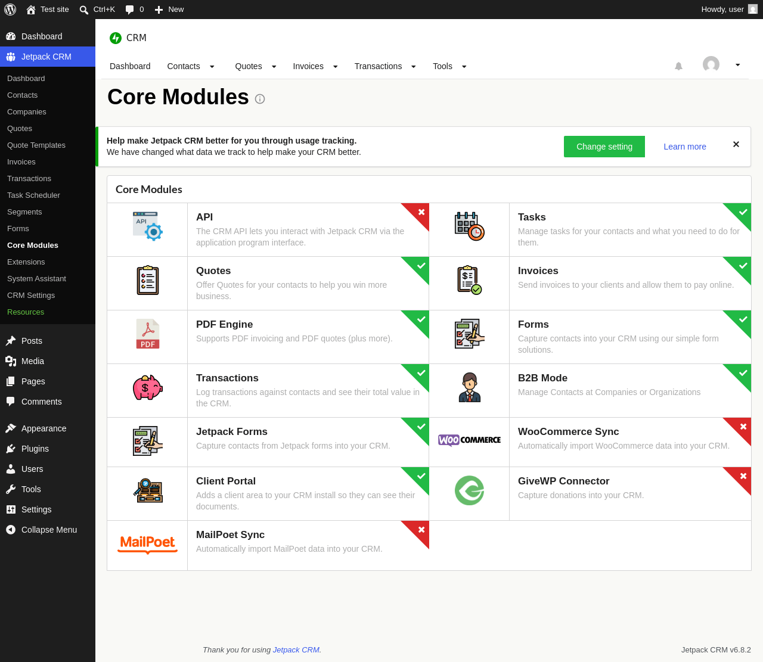
Task: Click the info icon beside Core Modules heading
Action: coord(260,99)
